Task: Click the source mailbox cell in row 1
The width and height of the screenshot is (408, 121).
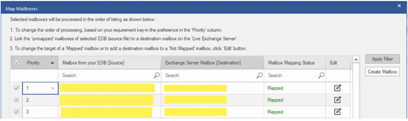Action: (110, 88)
